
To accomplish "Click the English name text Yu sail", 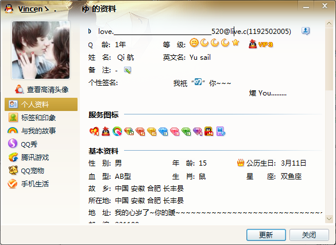I will (200, 58).
